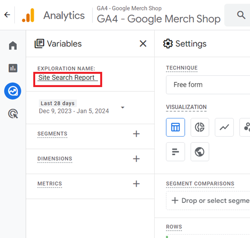Select the geo map visualization
Viewport: 250px width, 238px height.
click(200, 152)
